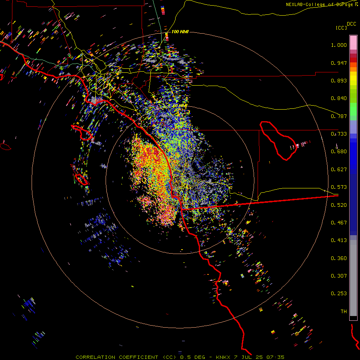The width and height of the screenshot is (360, 360).
Task: Click the 0.360 scale value
Action: pyautogui.click(x=339, y=258)
